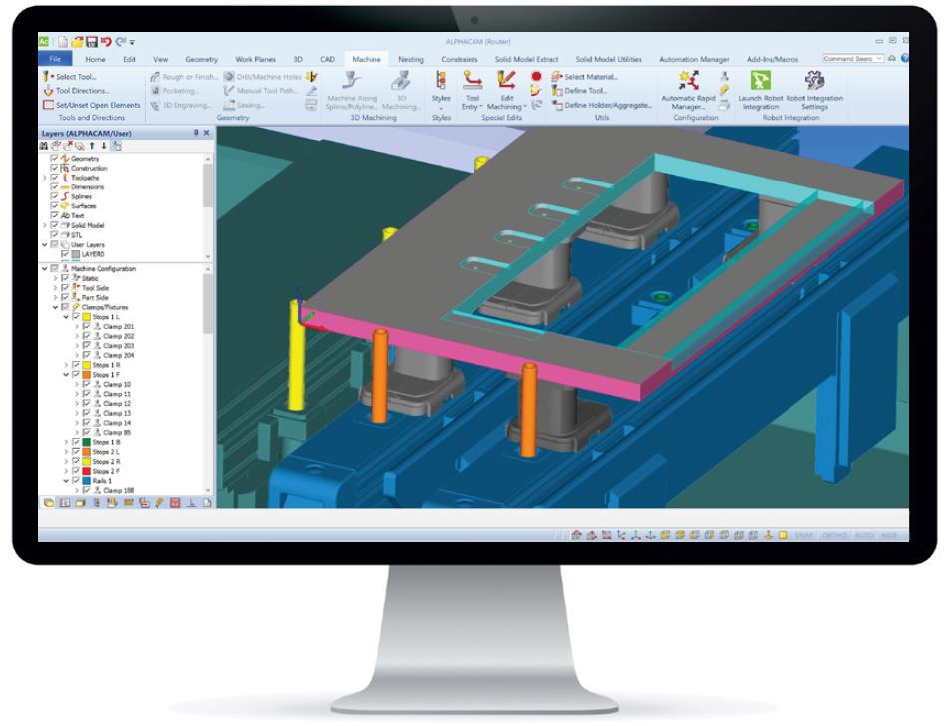Toggle the Construction layer checkbox

(x=55, y=168)
